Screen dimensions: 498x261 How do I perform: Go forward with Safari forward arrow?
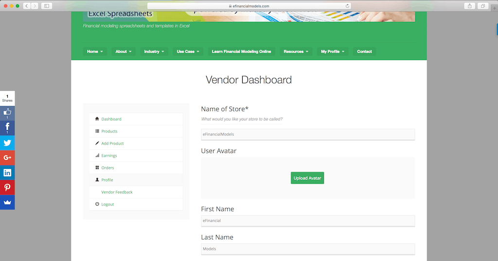click(x=35, y=6)
